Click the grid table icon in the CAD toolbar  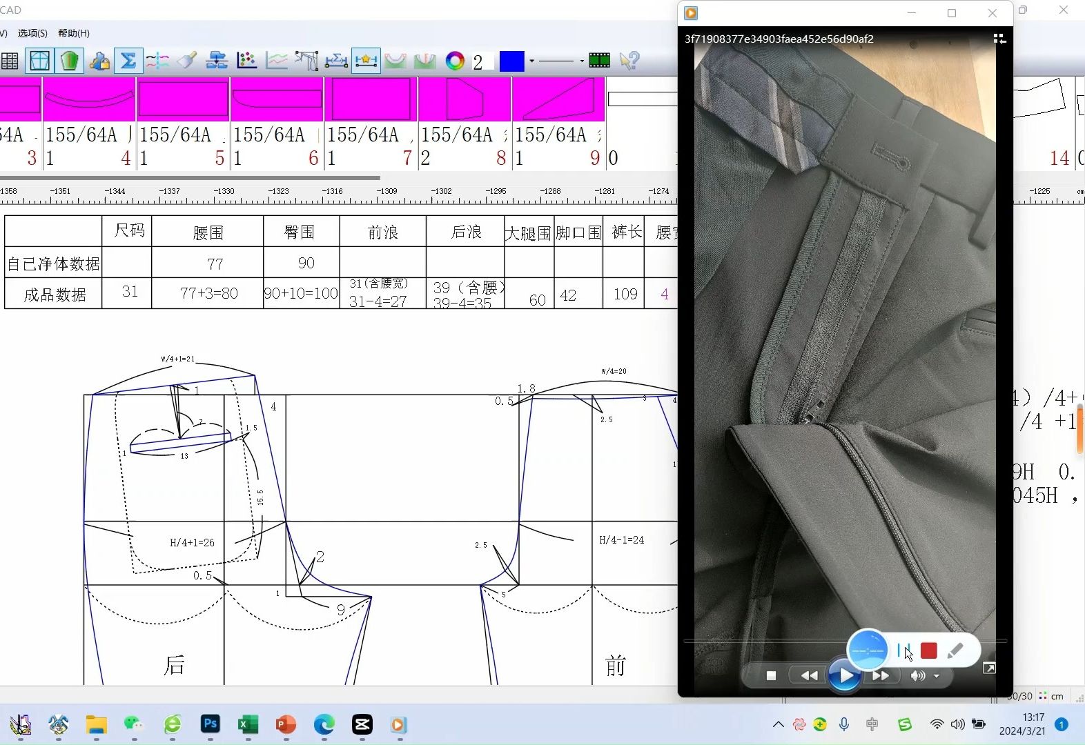click(x=10, y=61)
